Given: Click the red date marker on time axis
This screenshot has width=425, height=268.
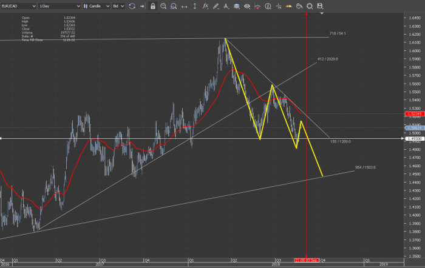Looking at the screenshot, I should 306,260.
